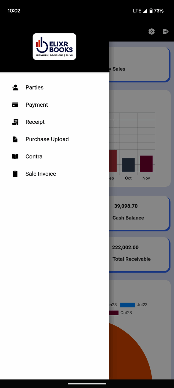Open the Parties menu item
This screenshot has height=388, width=174.
(34, 88)
